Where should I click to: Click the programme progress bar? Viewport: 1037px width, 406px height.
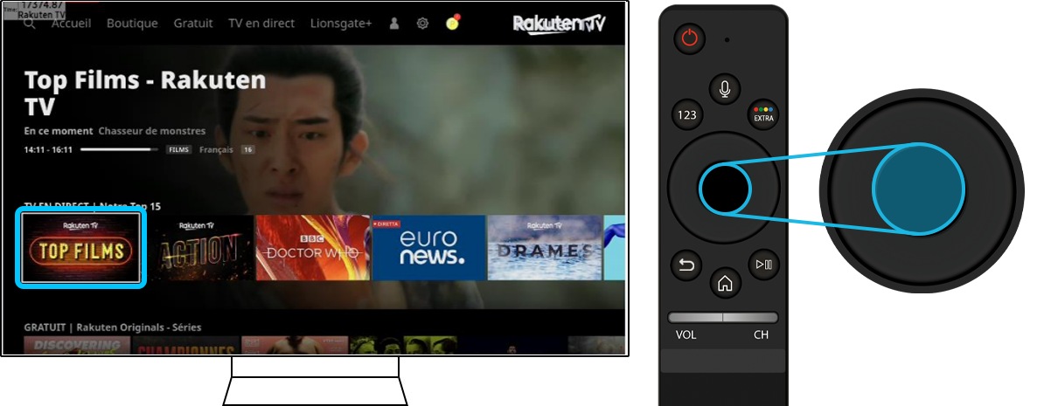point(119,150)
